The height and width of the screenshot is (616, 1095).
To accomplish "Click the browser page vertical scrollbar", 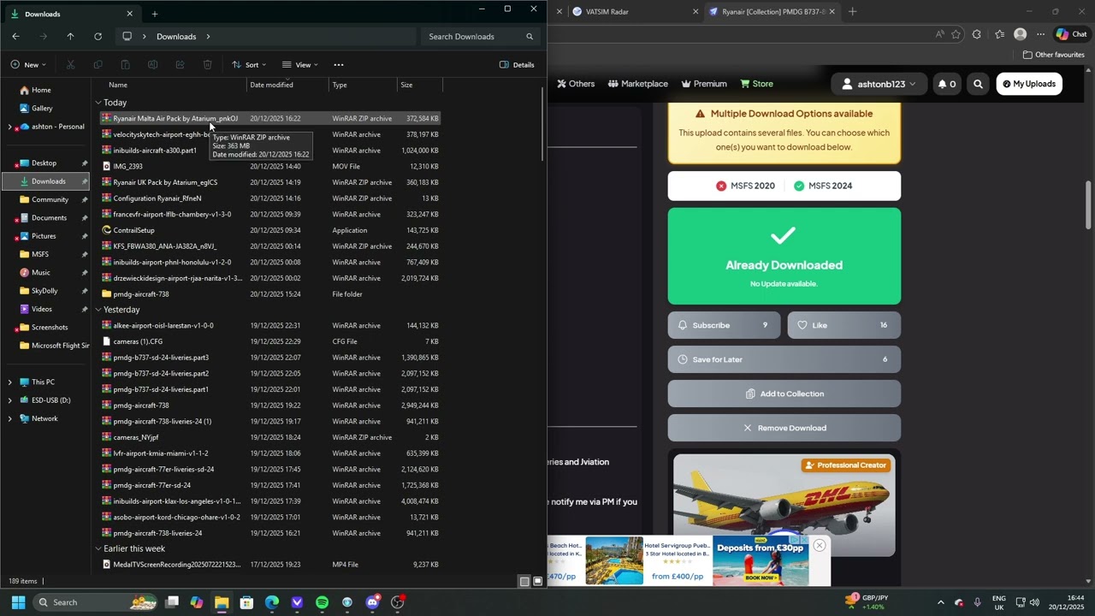I will 1088,205.
